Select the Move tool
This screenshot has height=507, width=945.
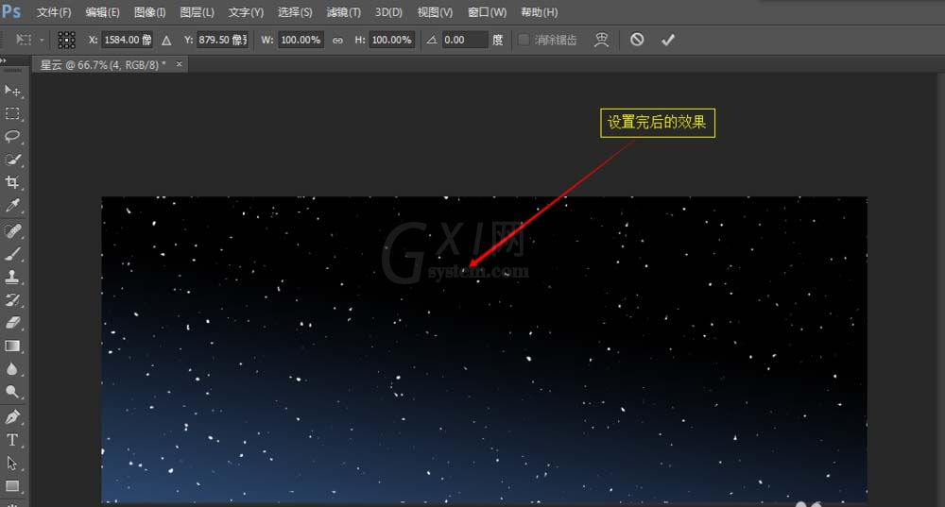click(x=12, y=91)
